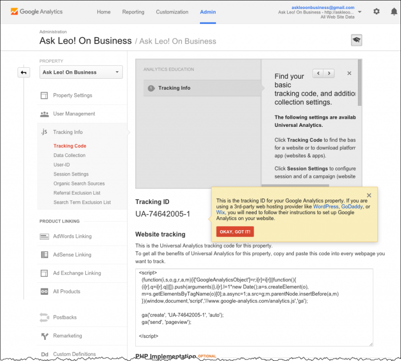401x361 pixels.
Task: Open the Ask Leo! On Business property dropdown
Action: coord(81,72)
